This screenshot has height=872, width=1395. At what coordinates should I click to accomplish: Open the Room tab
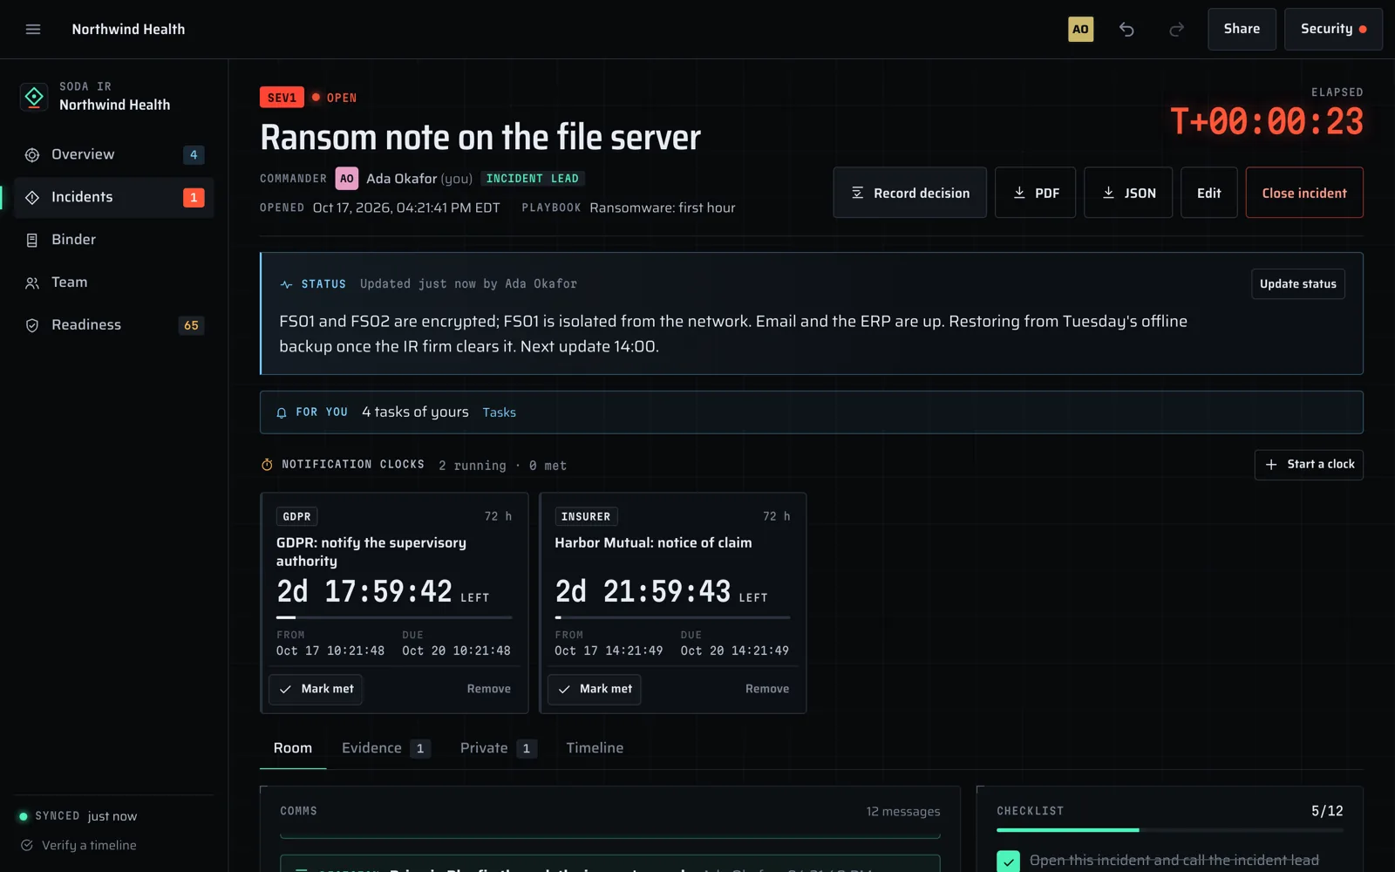293,748
